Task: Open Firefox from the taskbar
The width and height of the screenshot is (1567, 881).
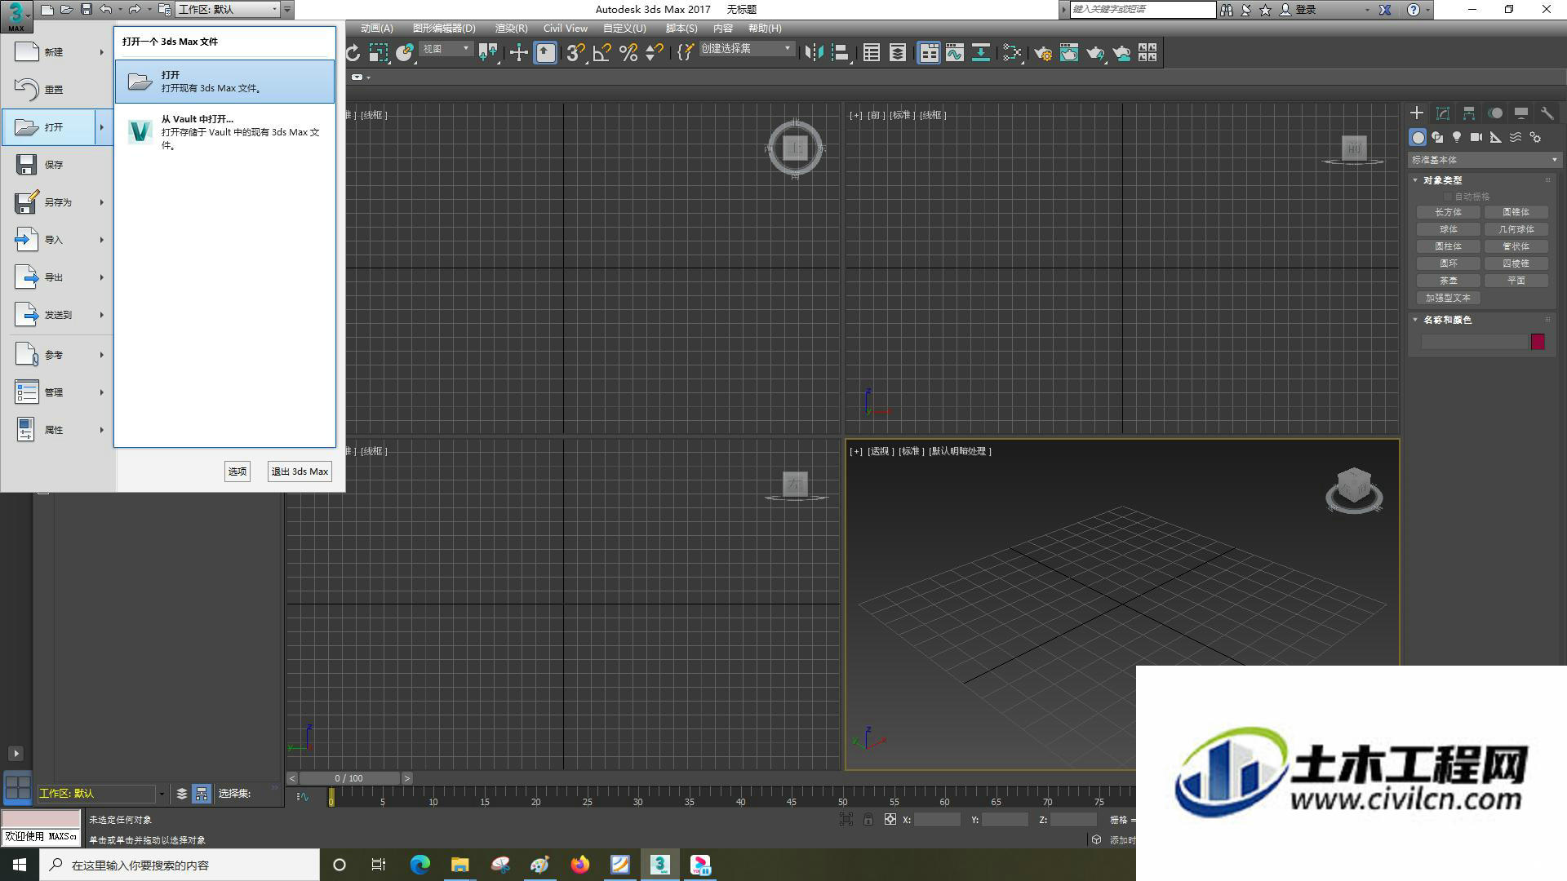Action: (580, 865)
